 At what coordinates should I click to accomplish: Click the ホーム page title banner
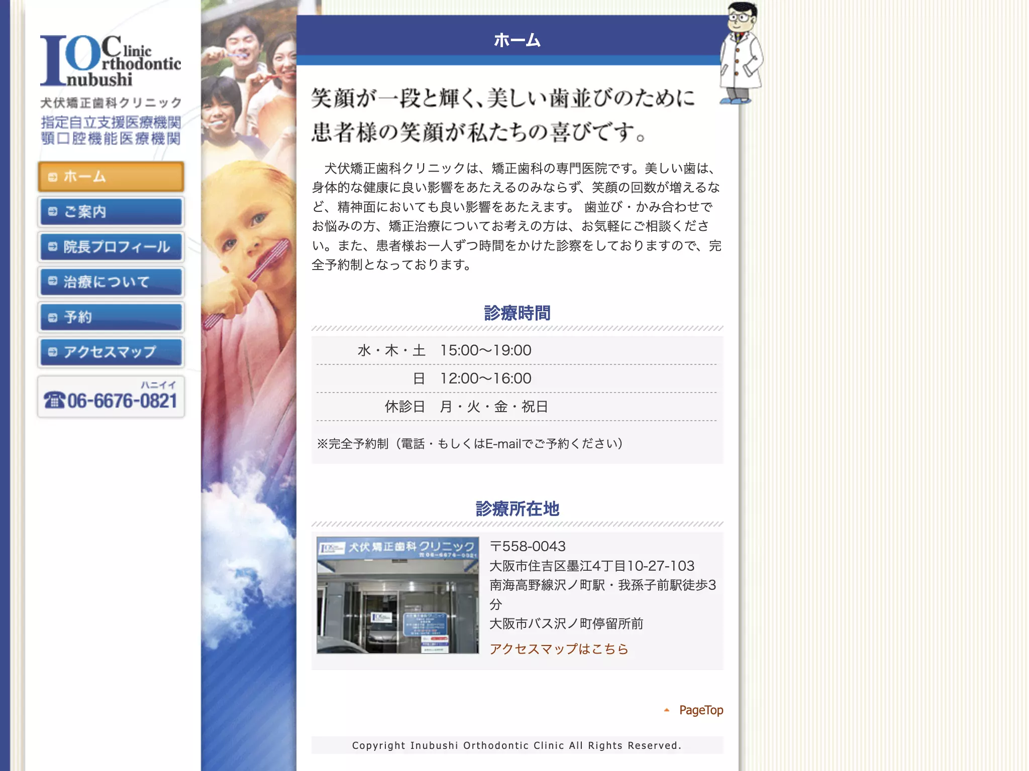(517, 40)
